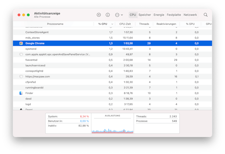This screenshot has width=225, height=154.
Task: Select the corespotlightd process row
Action: pos(113,71)
